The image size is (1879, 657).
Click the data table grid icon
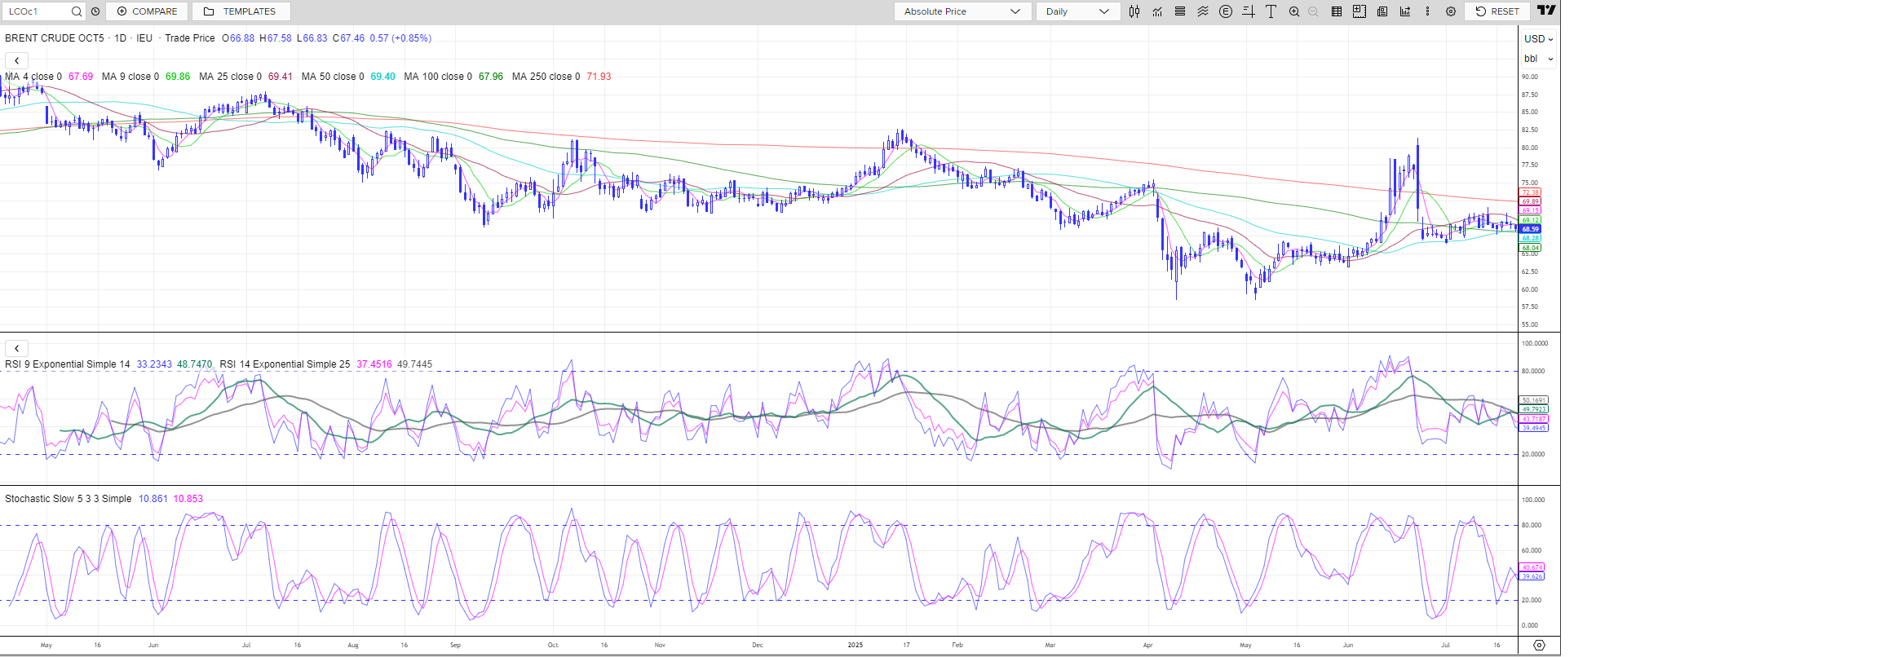point(1336,11)
